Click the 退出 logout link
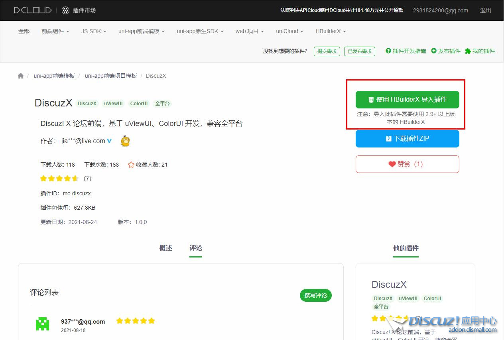The width and height of the screenshot is (504, 340). coord(485,10)
